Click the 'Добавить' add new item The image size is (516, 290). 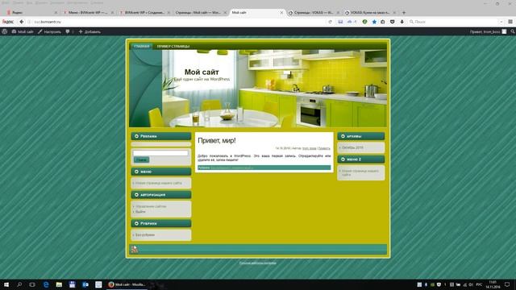point(89,31)
